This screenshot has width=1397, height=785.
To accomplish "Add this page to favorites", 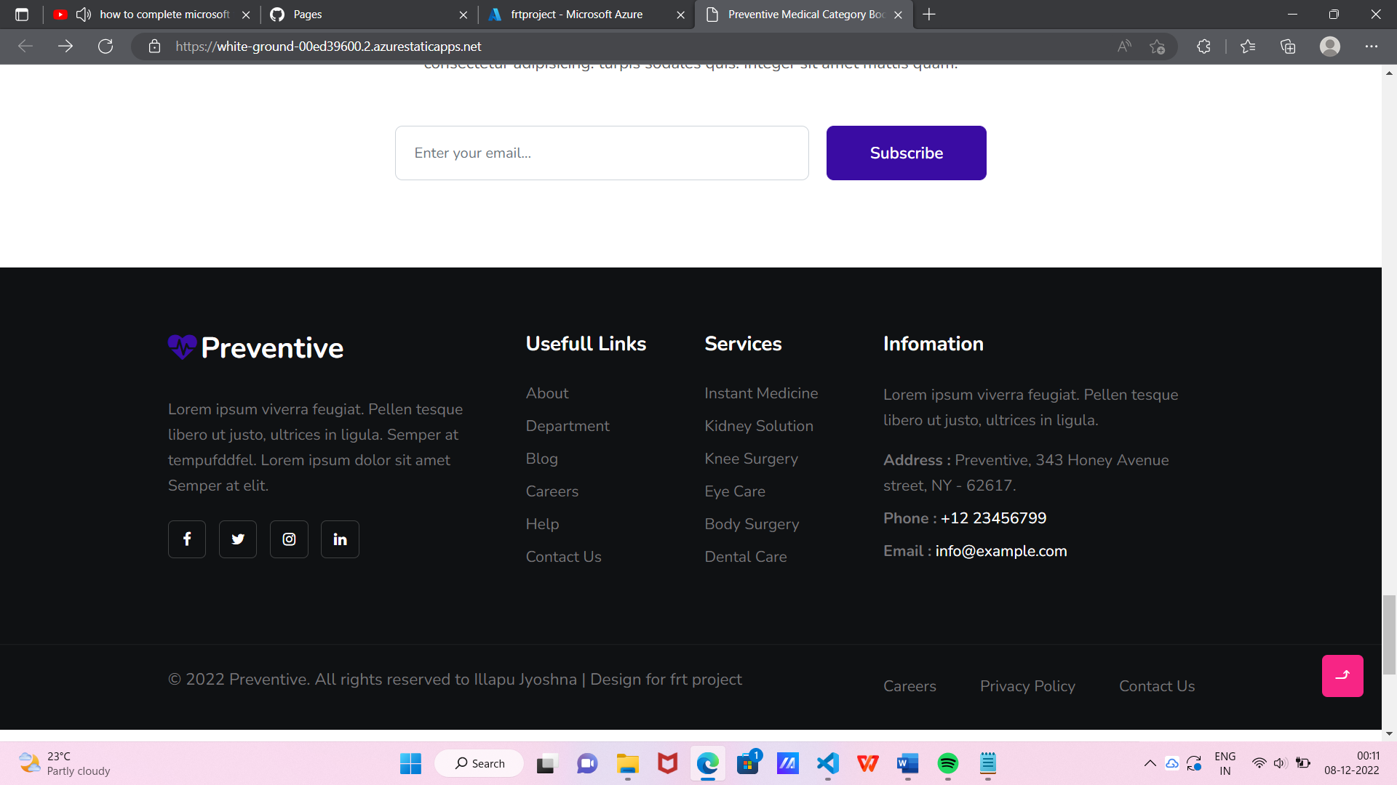I will (1157, 46).
